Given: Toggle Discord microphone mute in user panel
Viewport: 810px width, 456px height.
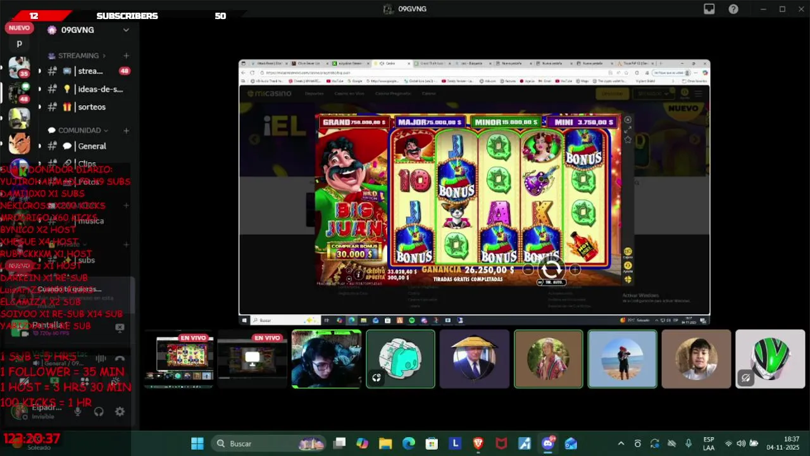Looking at the screenshot, I should click(78, 412).
